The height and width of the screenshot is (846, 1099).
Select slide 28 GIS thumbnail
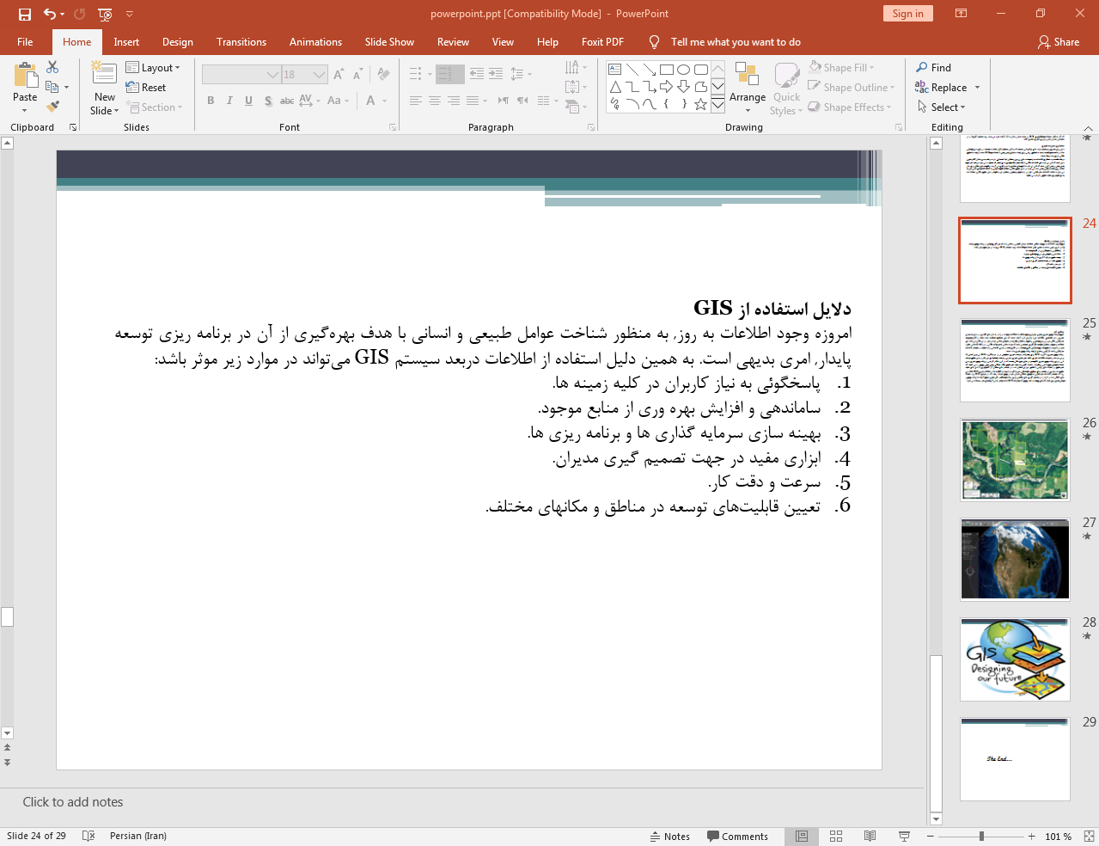(1015, 659)
